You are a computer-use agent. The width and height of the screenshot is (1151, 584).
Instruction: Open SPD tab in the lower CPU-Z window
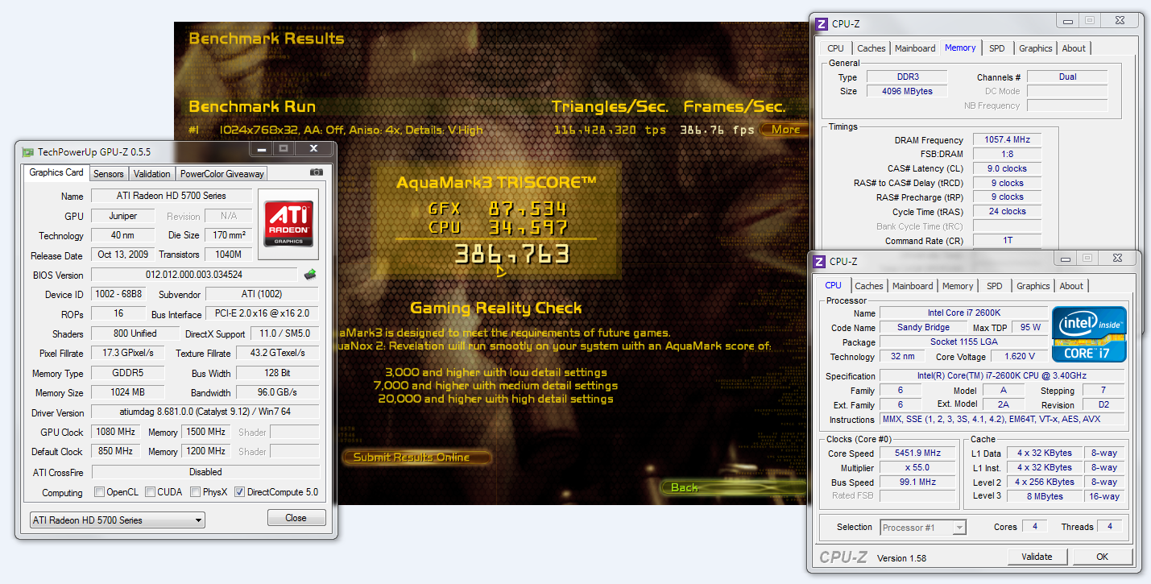[994, 286]
